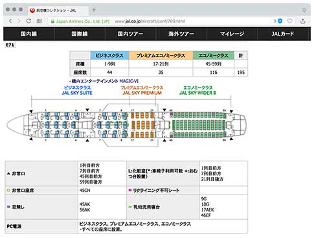Click the 46EF bassinet seat value
The image size is (314, 238).
tap(206, 215)
